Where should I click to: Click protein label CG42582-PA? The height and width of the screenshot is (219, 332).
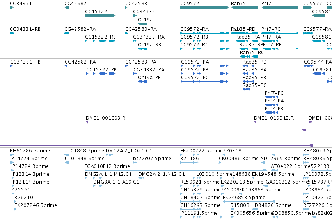(80, 62)
